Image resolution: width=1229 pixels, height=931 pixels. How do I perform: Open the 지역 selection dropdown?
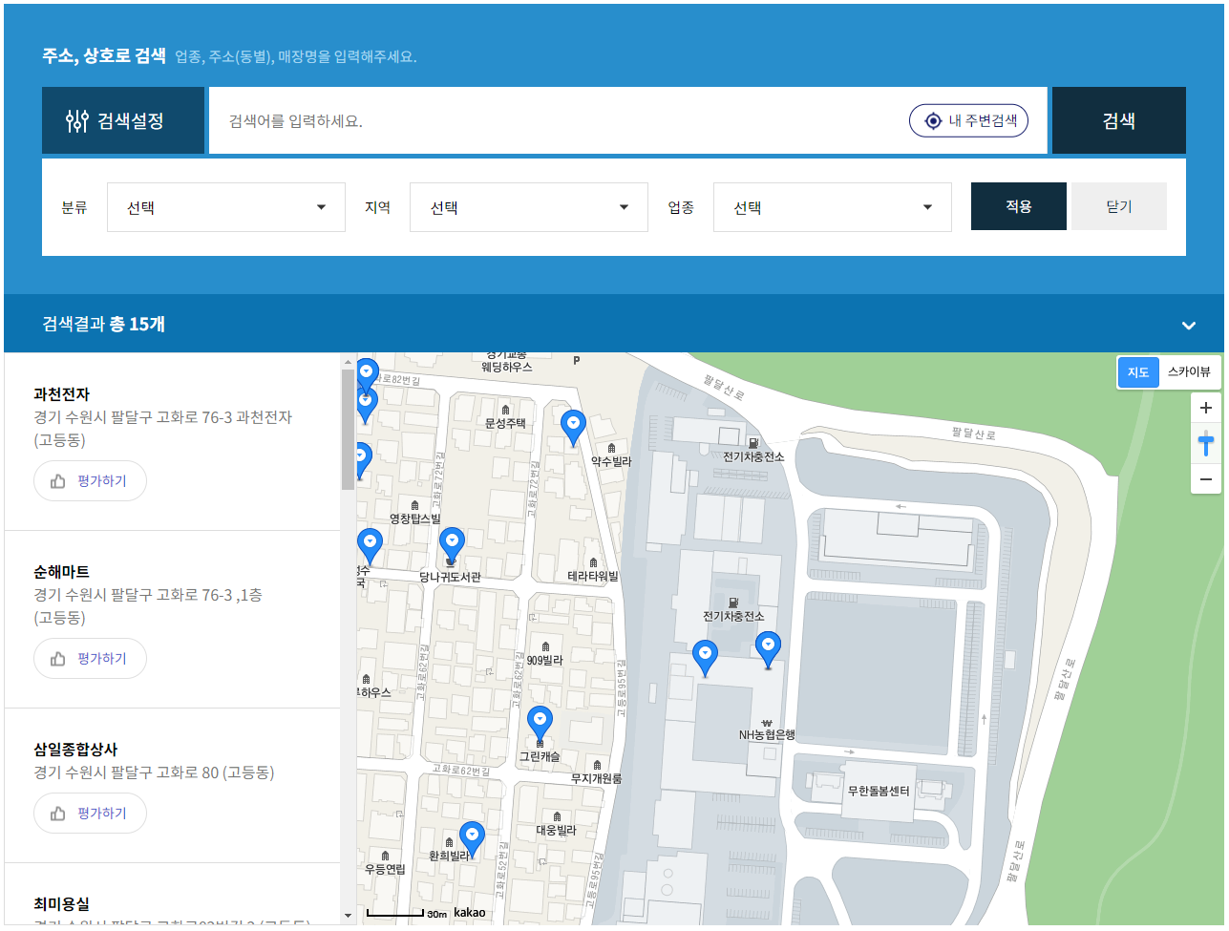[529, 207]
